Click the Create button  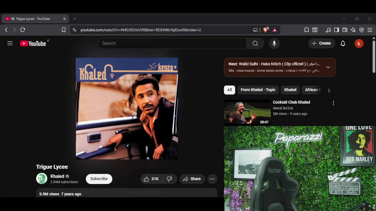coord(322,43)
